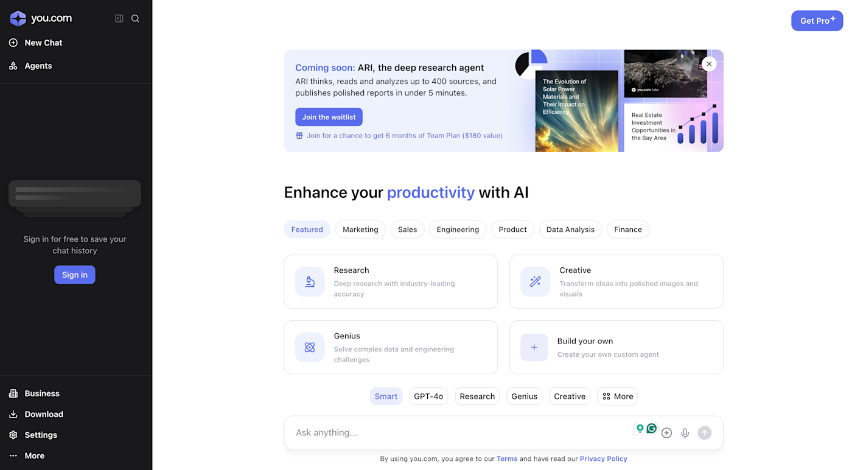The height and width of the screenshot is (470, 852).
Task: Click the Download arrow icon
Action: tap(13, 414)
